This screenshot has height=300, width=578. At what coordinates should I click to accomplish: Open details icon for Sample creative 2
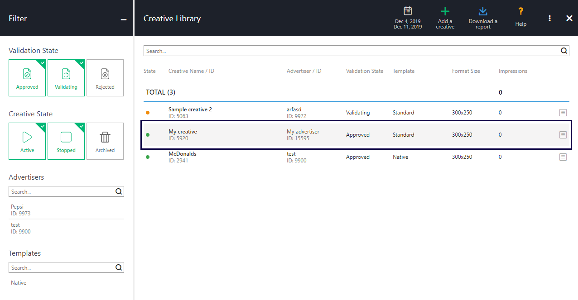[x=563, y=113]
